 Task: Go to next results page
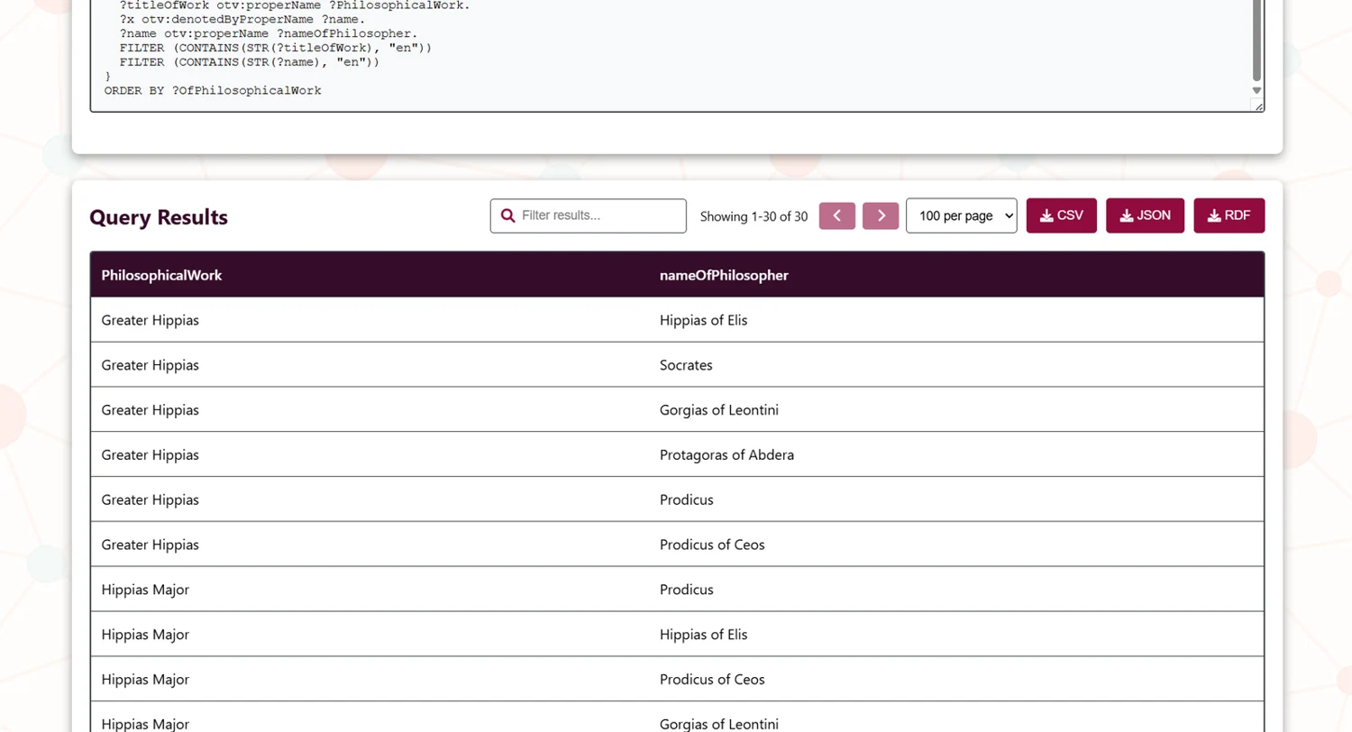pyautogui.click(x=881, y=216)
